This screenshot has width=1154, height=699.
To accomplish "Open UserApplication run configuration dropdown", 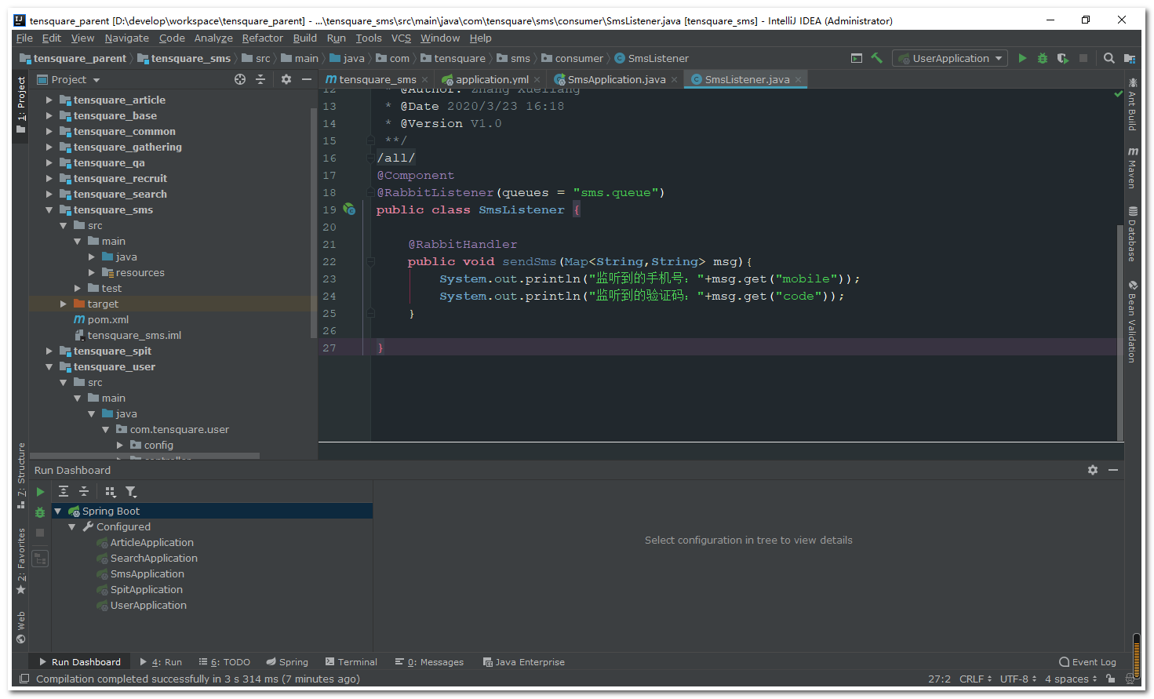I will pos(951,58).
